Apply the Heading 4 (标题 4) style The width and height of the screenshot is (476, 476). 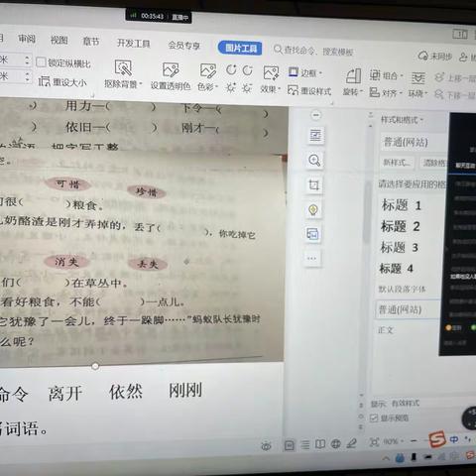coord(397,269)
